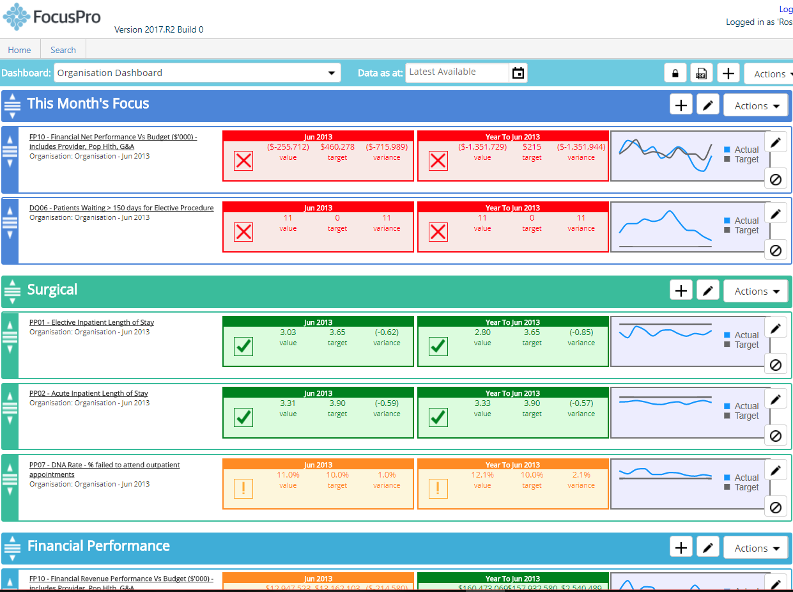Edit the PP07 DNA Rate row

click(776, 471)
